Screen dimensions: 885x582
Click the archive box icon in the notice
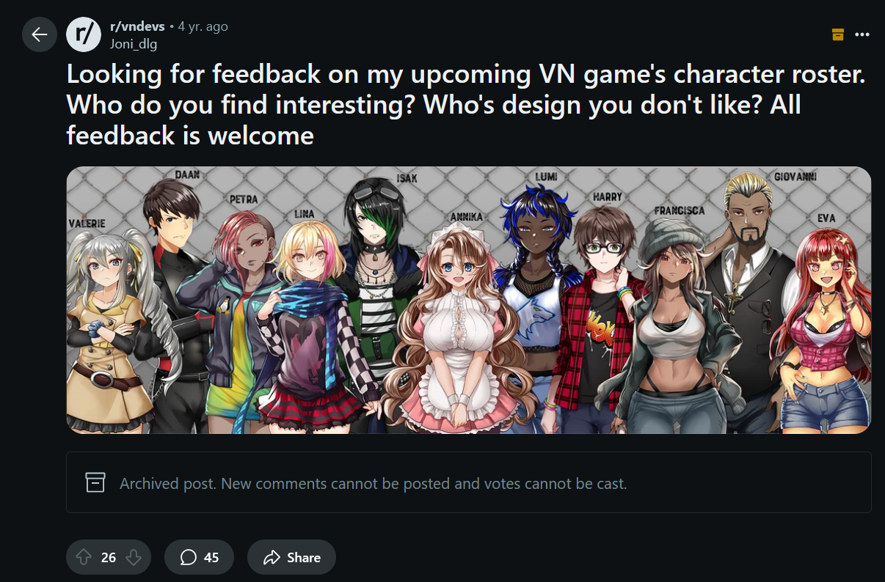[x=95, y=482]
